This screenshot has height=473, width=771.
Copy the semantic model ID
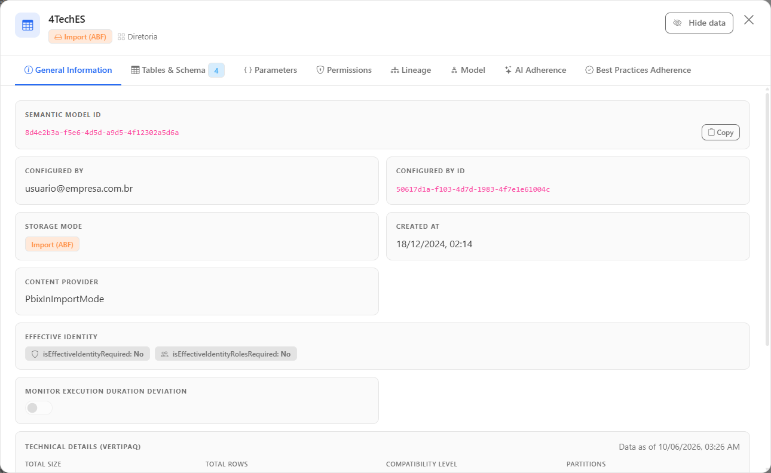tap(721, 132)
